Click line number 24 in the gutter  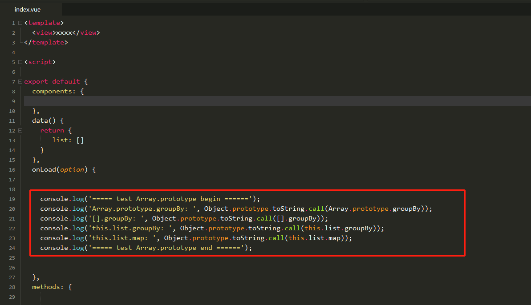(12, 248)
